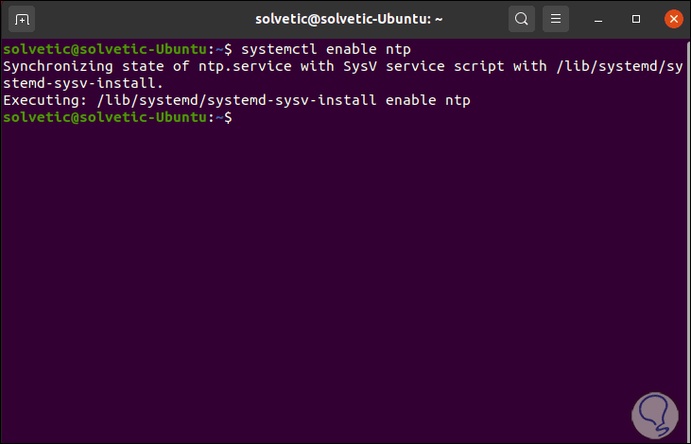Open a new terminal tab

(x=23, y=18)
